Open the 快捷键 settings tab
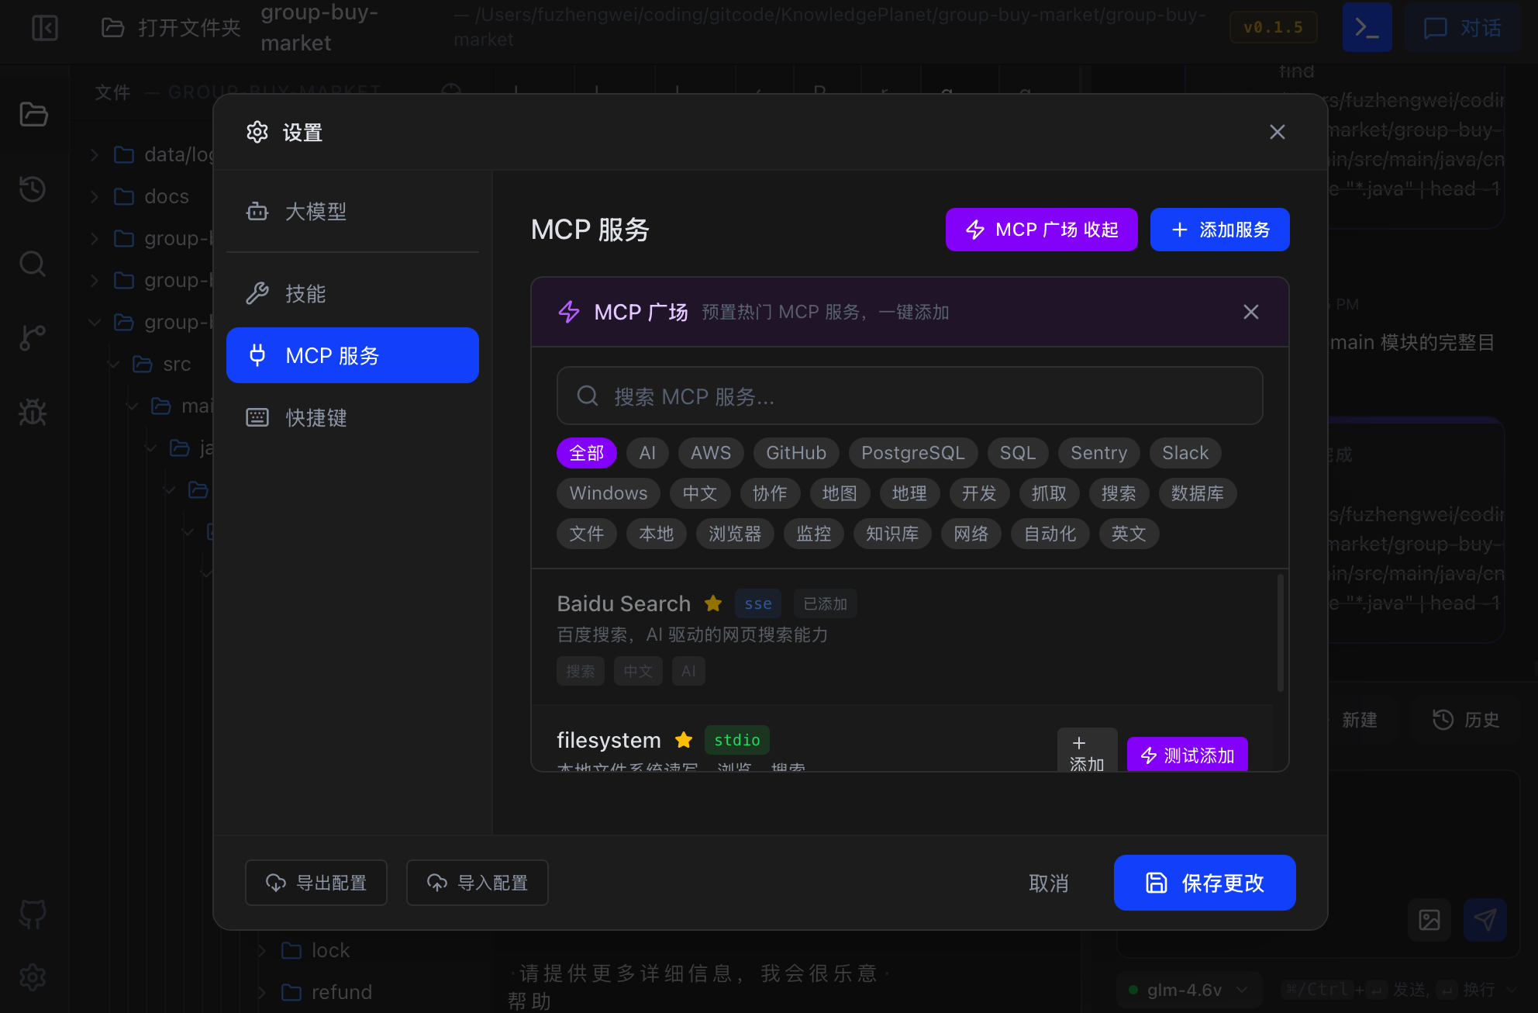 click(315, 418)
